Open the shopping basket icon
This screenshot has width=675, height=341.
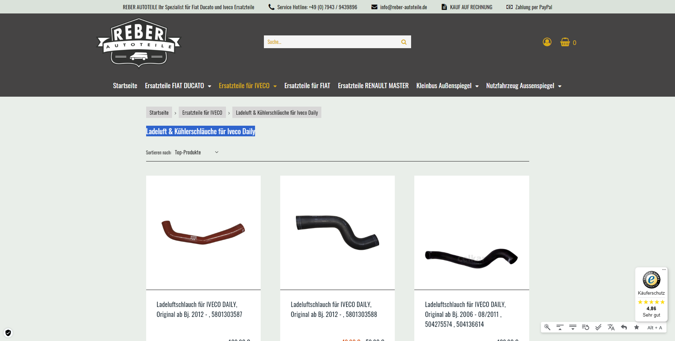click(565, 42)
